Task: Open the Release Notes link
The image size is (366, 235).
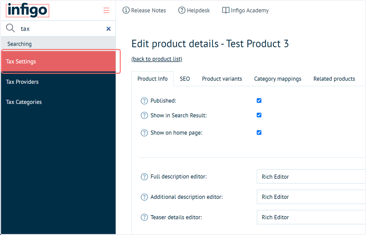Action: [x=144, y=10]
